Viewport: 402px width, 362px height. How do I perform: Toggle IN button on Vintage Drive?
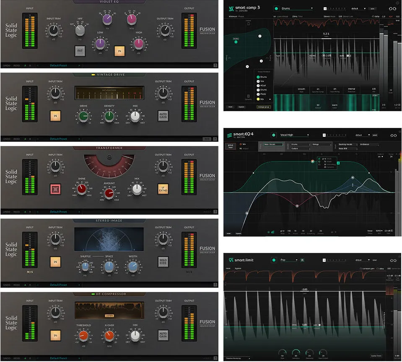point(55,116)
